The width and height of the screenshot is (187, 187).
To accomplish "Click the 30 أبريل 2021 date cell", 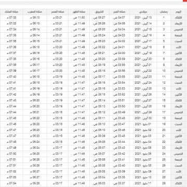I will pos(143,118).
